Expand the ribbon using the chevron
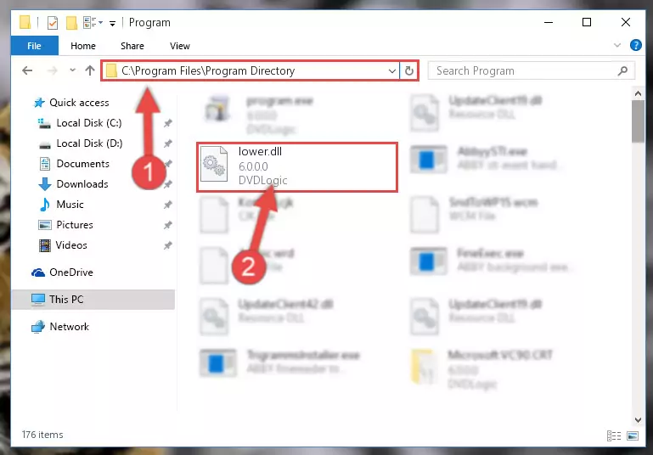 click(x=616, y=45)
